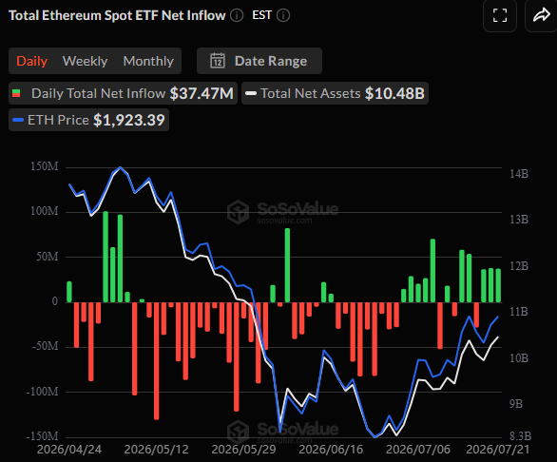Toggle the ETH Price series

88,120
